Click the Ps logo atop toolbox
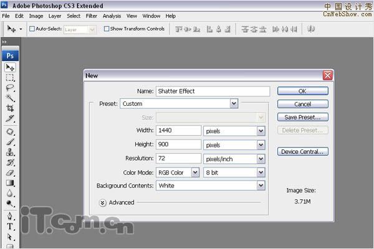The image size is (374, 249). [10, 56]
